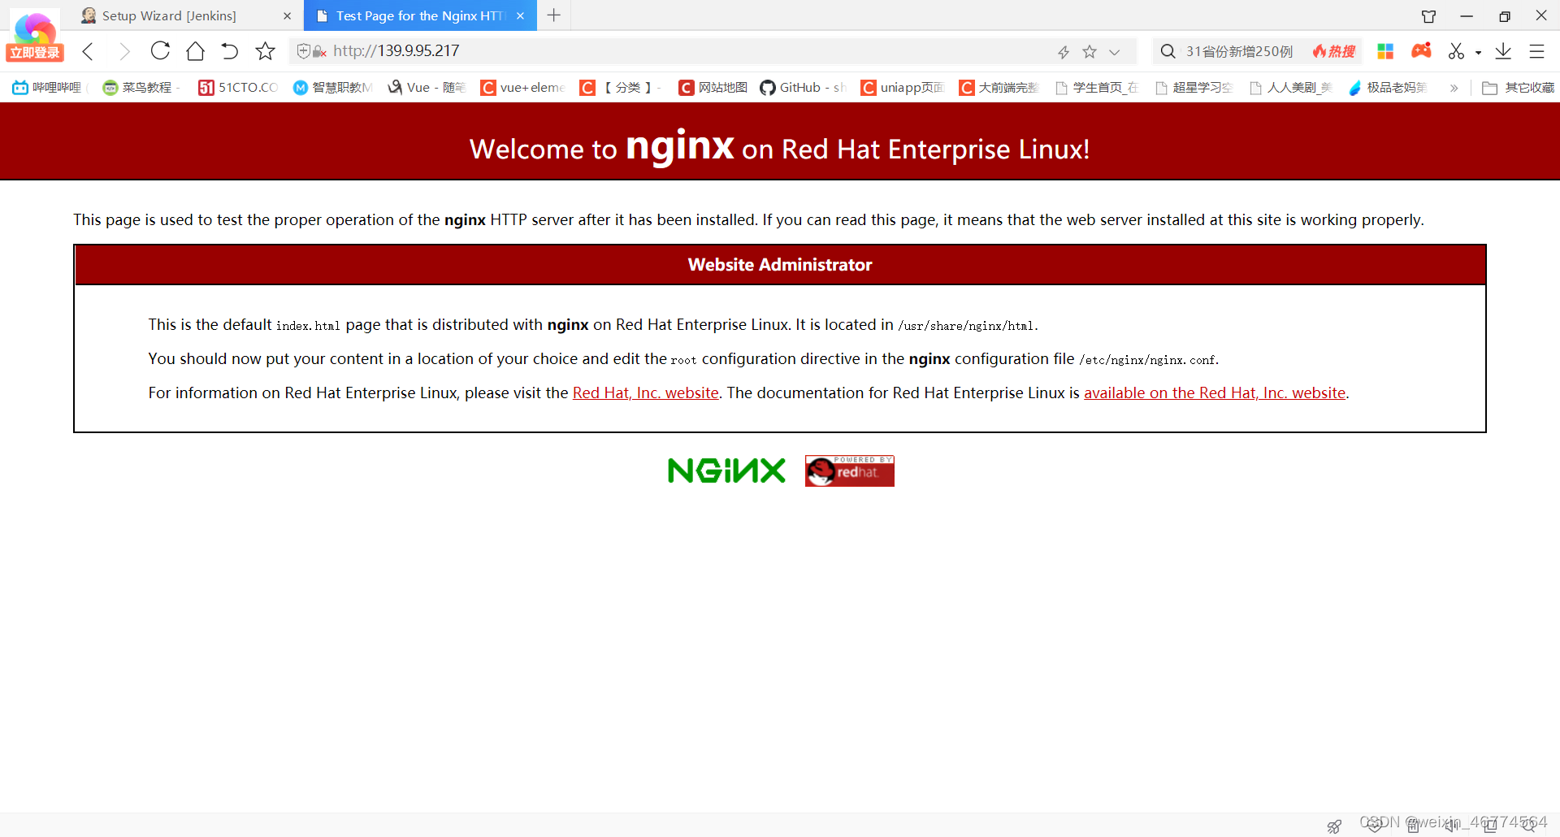Click the skin shirt icon in title bar
The width and height of the screenshot is (1560, 837).
click(x=1428, y=16)
